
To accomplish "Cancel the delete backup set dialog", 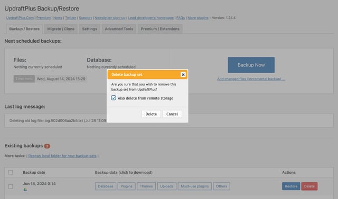I will point(172,114).
